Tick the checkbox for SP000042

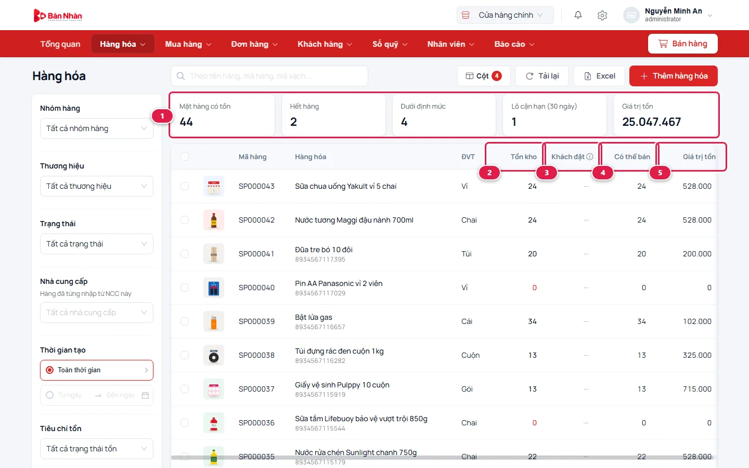click(185, 220)
